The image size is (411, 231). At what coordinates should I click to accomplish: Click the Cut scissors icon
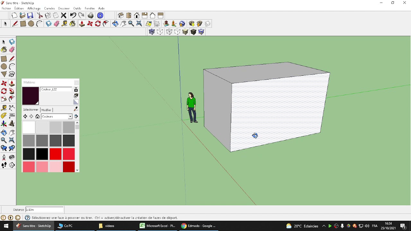pos(40,15)
